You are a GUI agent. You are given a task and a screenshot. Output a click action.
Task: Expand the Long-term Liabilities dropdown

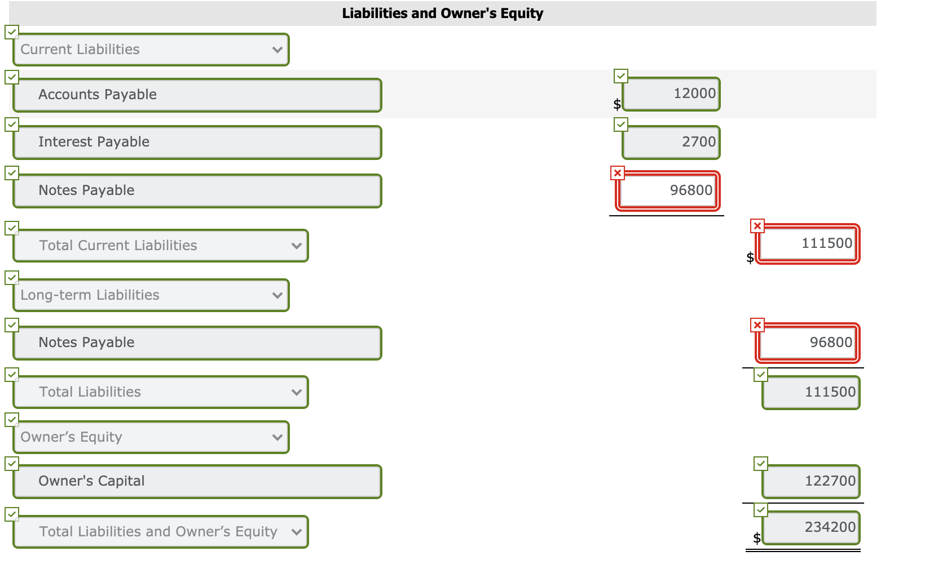pyautogui.click(x=151, y=295)
